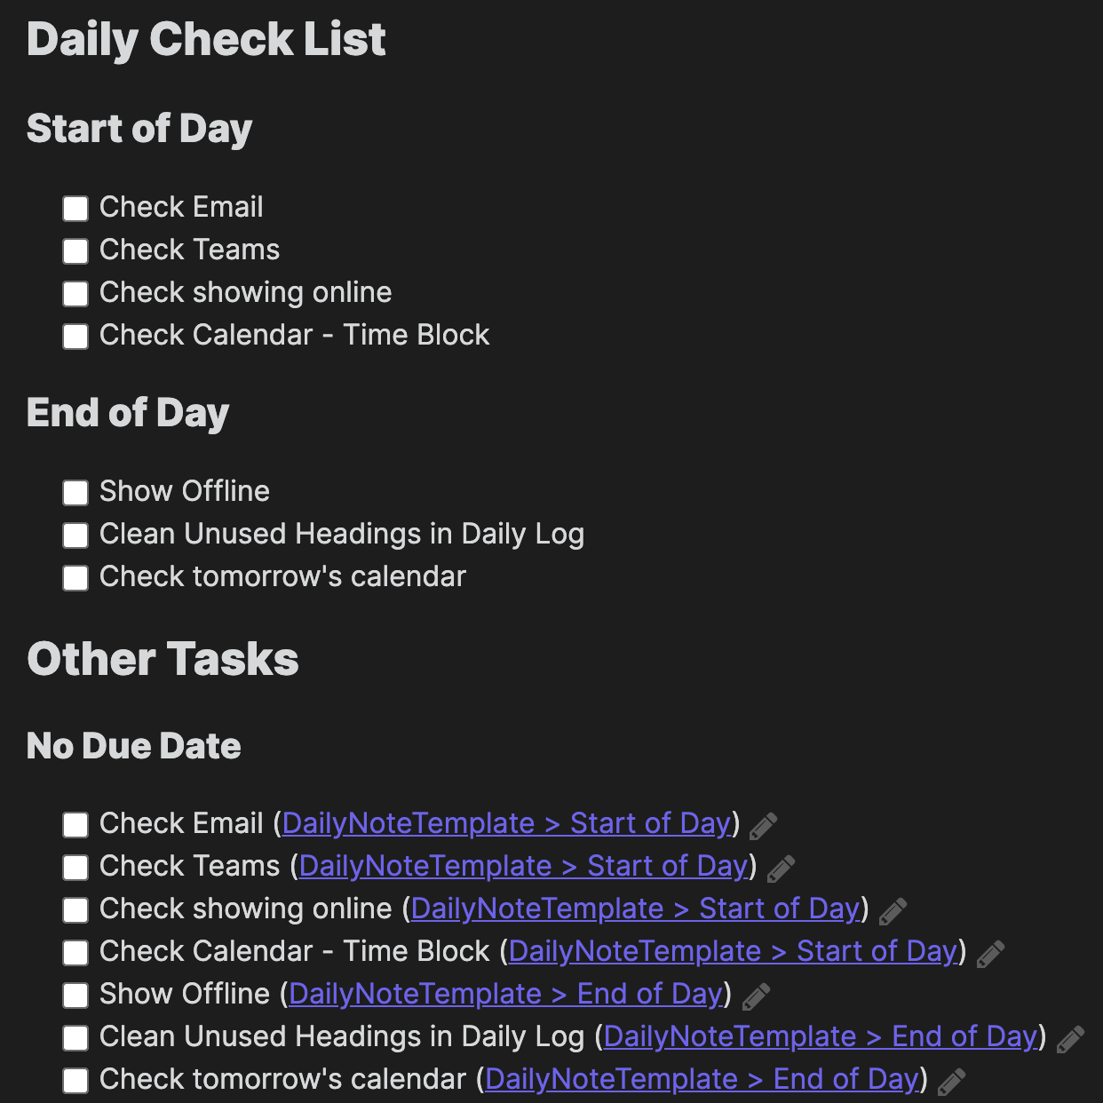1103x1103 pixels.
Task: Tick the Show Offline checkbox under End of Day
Action: pos(75,492)
